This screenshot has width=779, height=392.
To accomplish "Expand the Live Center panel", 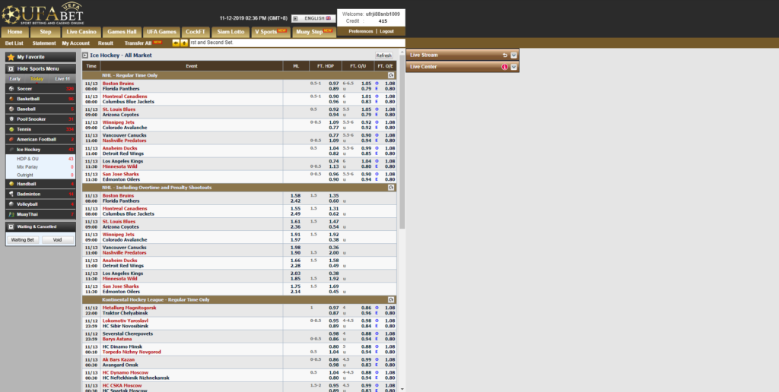I will point(514,67).
